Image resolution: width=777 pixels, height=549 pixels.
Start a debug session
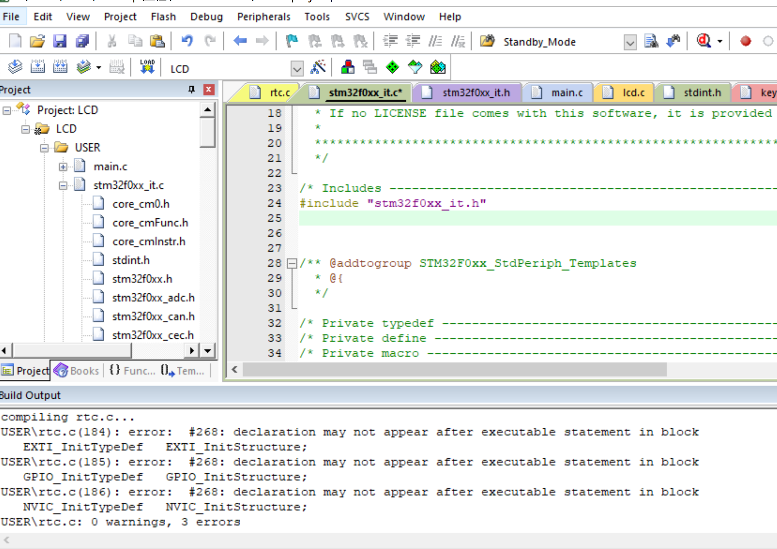tap(703, 41)
